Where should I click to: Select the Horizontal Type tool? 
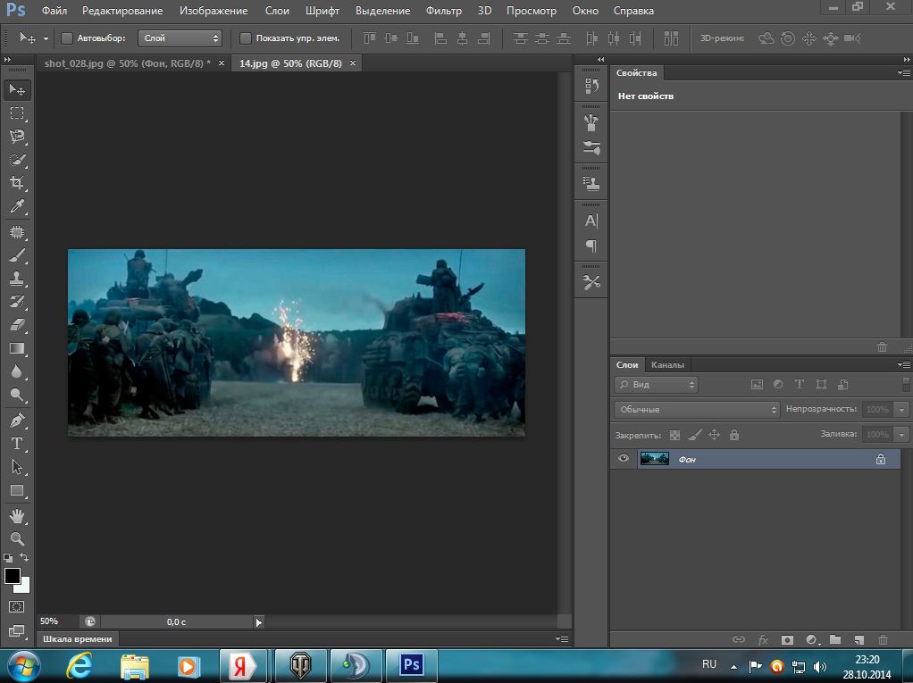tap(17, 444)
